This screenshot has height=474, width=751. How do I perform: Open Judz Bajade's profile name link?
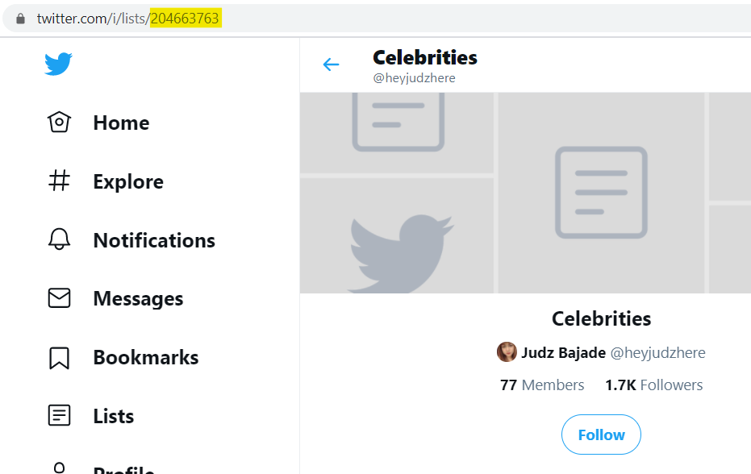coord(563,353)
